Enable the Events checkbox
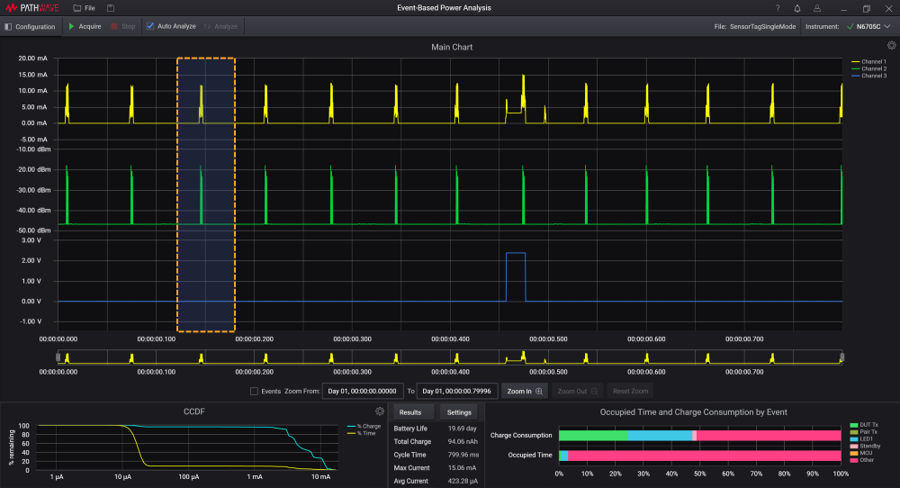Image resolution: width=900 pixels, height=488 pixels. click(x=253, y=392)
